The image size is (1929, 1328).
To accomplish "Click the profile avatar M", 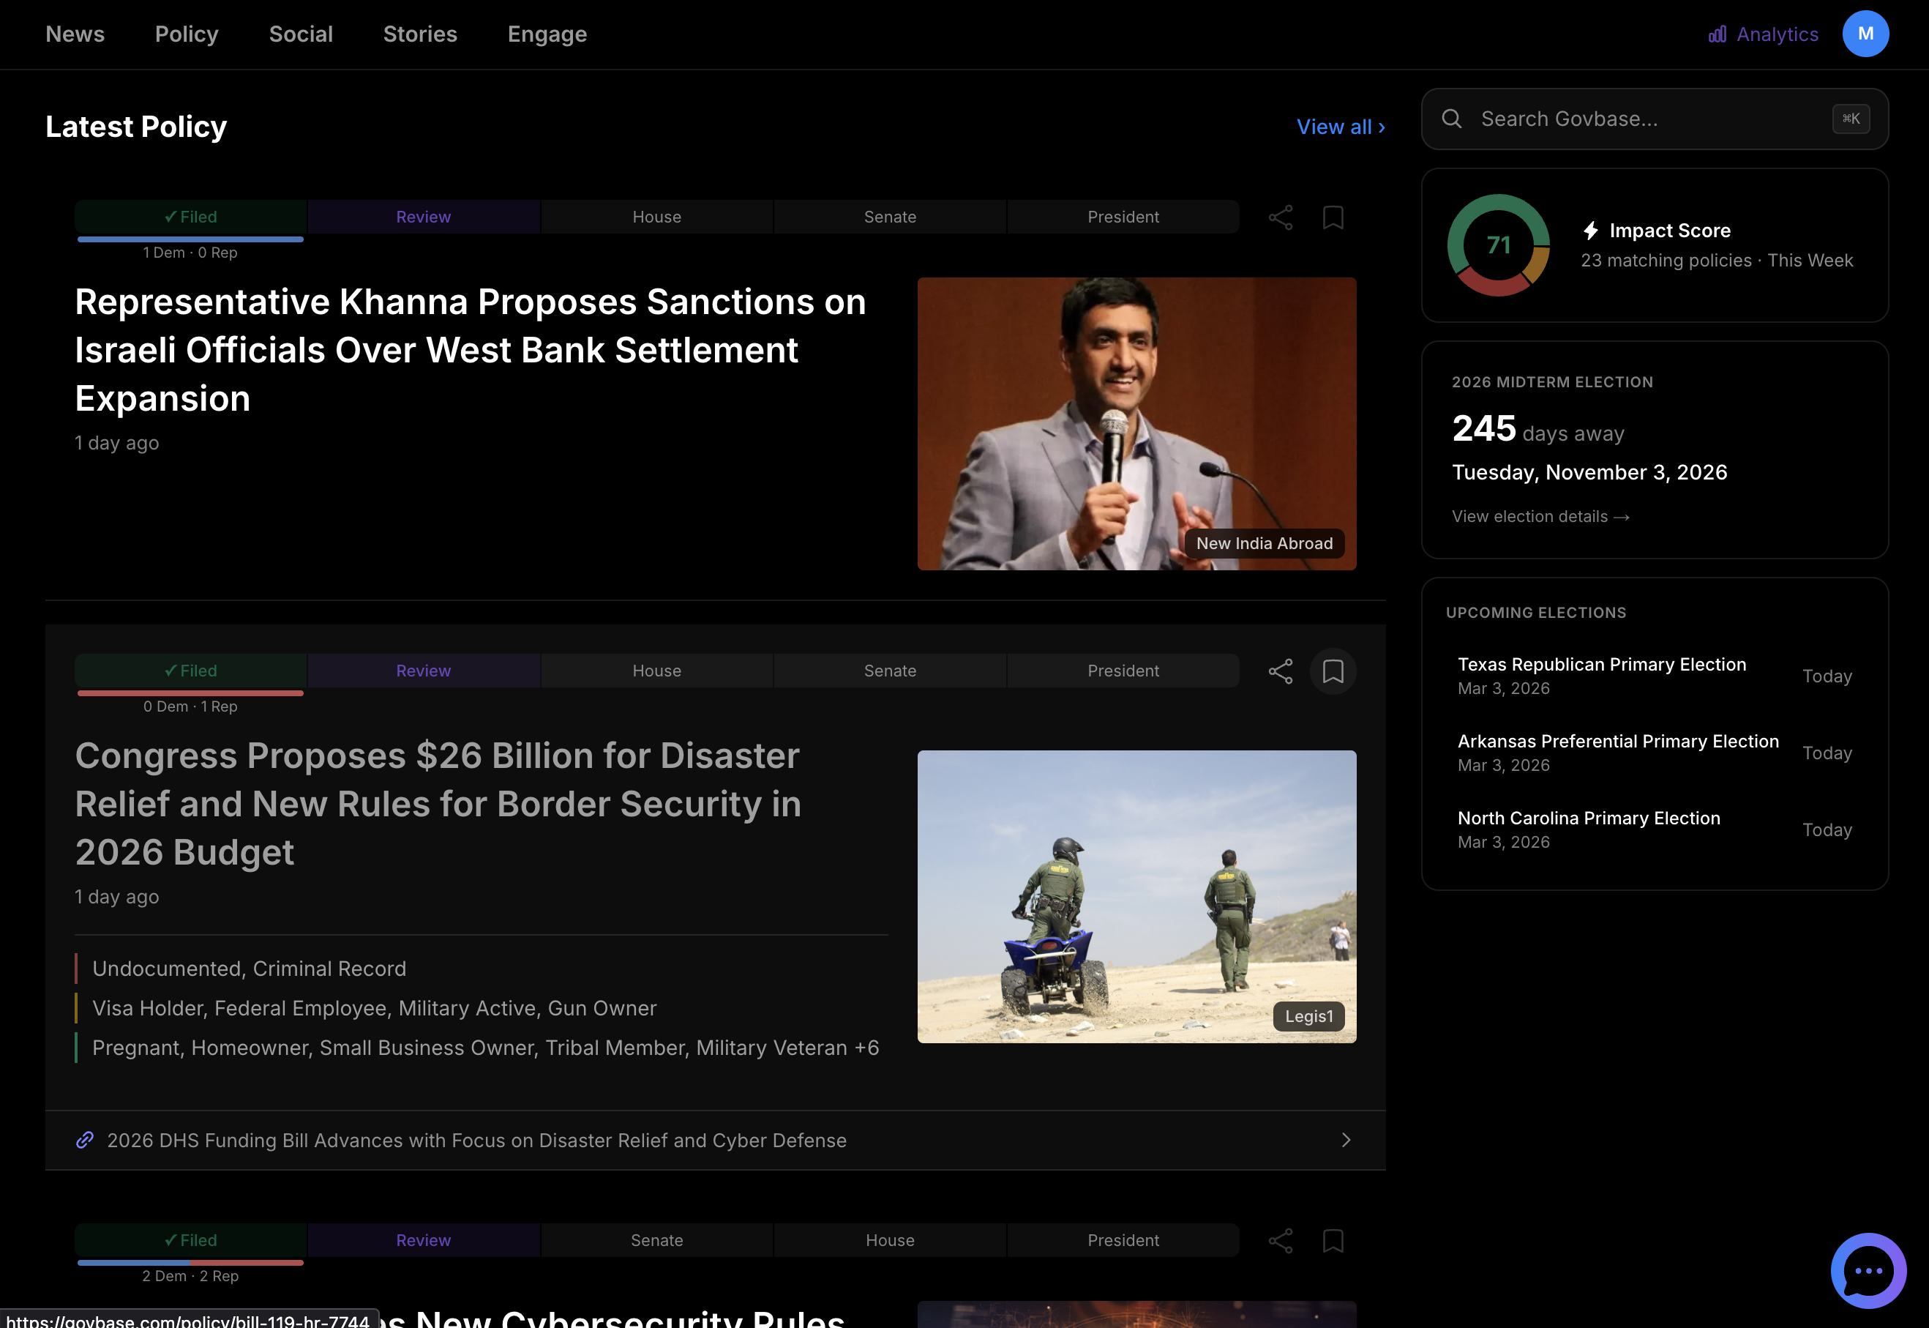I will (x=1866, y=34).
